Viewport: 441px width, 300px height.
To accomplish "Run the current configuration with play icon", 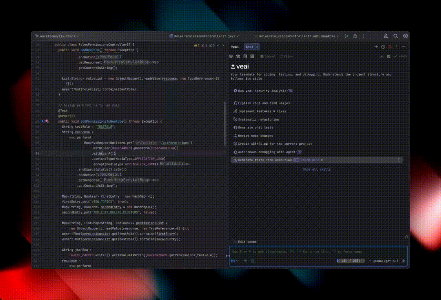I will (x=346, y=36).
